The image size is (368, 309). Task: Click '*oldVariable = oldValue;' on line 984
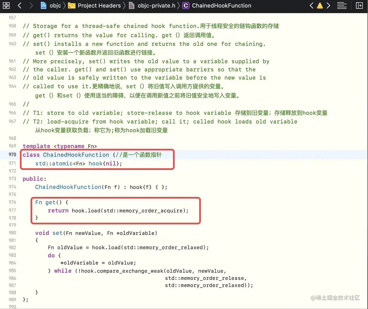click(x=98, y=263)
